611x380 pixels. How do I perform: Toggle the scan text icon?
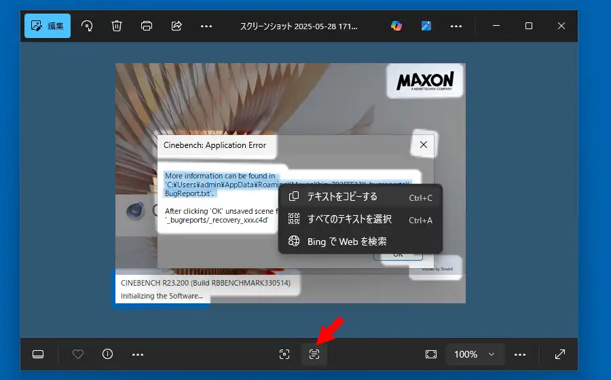[314, 354]
